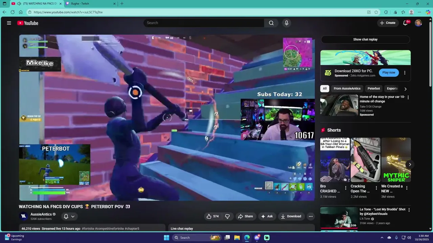
Task: Select the WATCHING NA FNCS YouTube tab
Action: click(x=37, y=4)
